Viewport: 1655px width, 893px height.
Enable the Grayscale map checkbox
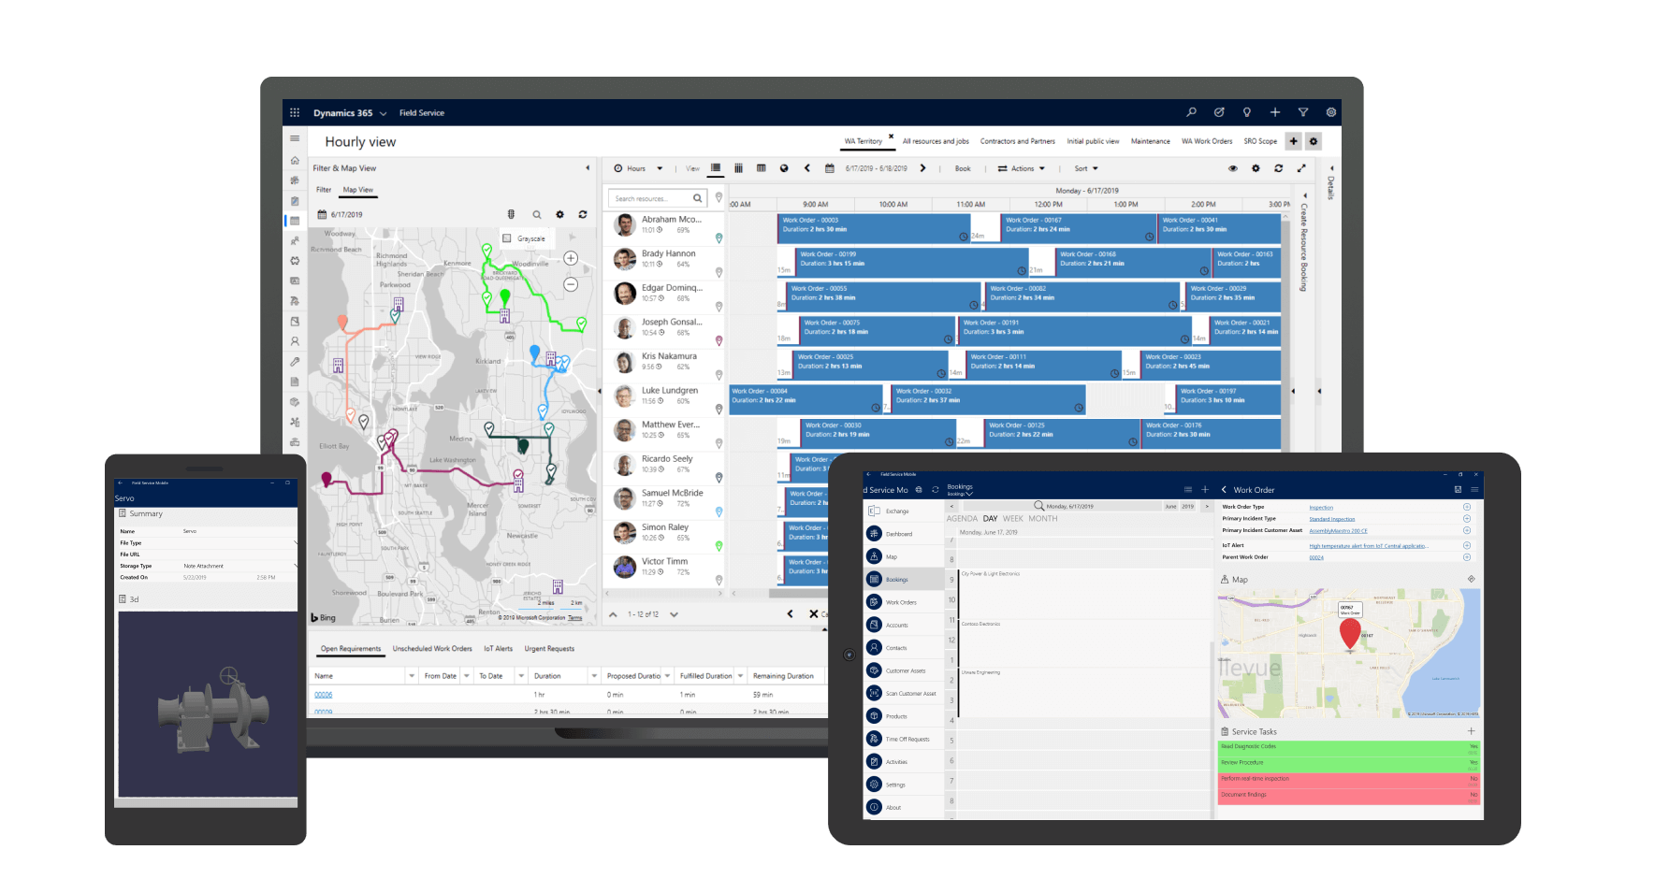pyautogui.click(x=507, y=238)
